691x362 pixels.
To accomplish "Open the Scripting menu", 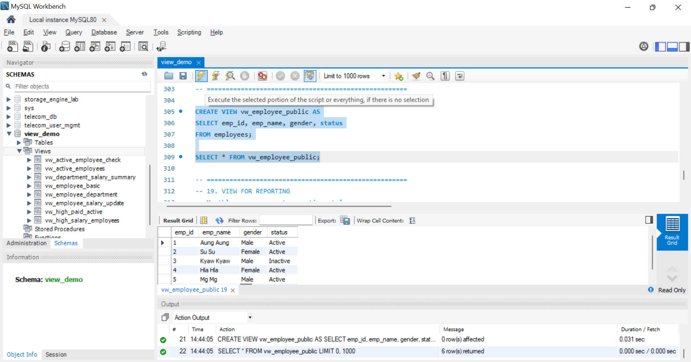I will 189,32.
